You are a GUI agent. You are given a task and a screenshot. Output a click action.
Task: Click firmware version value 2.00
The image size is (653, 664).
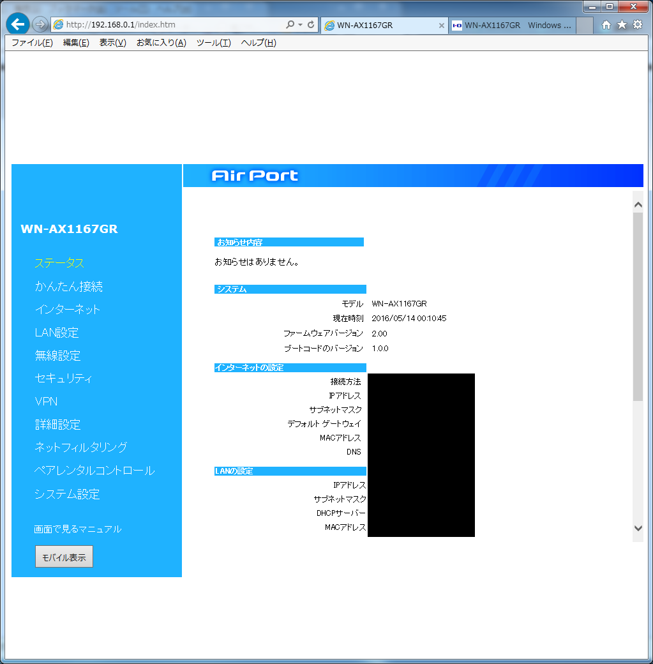379,334
